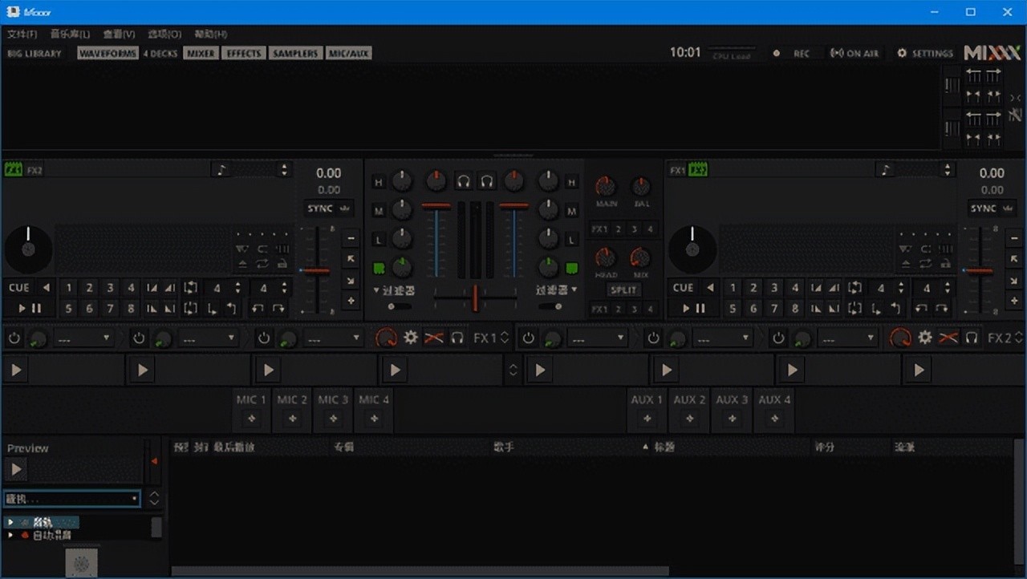Open the 文件(F) menu

[x=22, y=34]
